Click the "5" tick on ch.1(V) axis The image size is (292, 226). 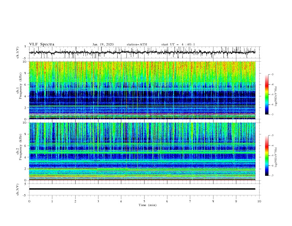tap(25, 47)
